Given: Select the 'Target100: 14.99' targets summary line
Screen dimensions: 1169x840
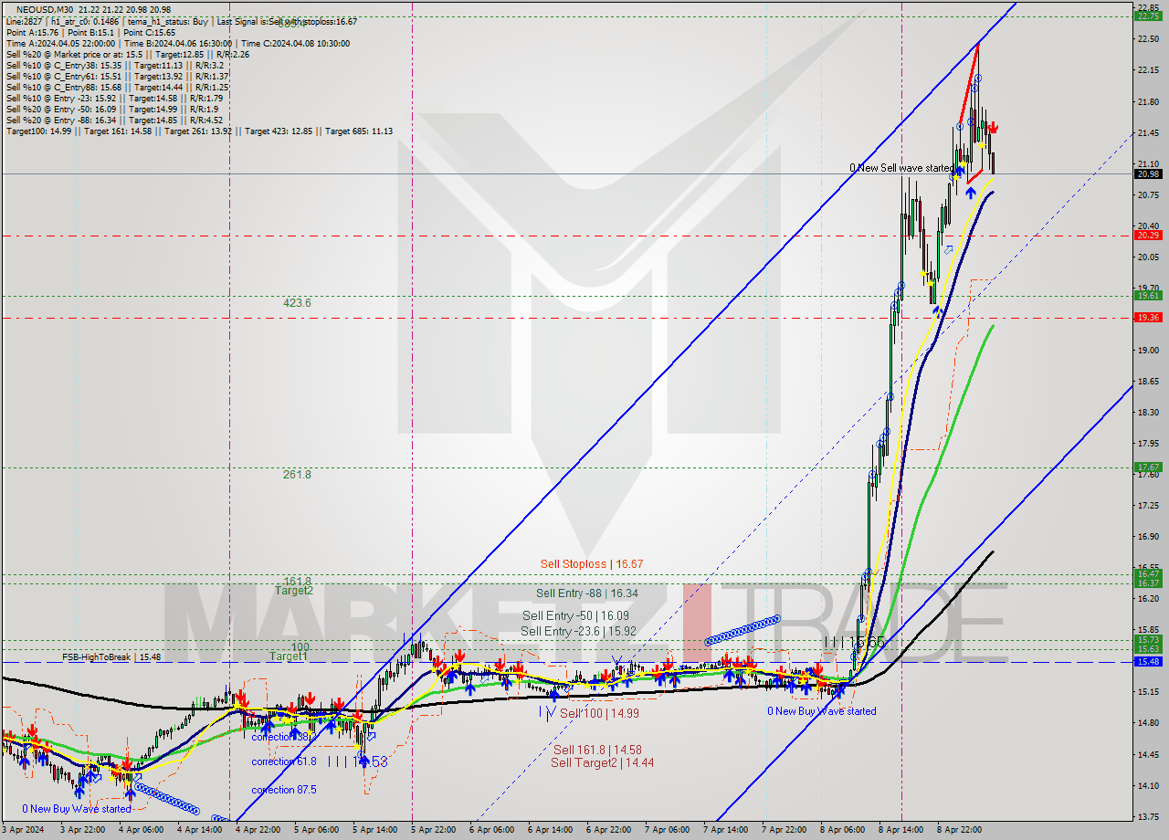Looking at the screenshot, I should coord(199,131).
